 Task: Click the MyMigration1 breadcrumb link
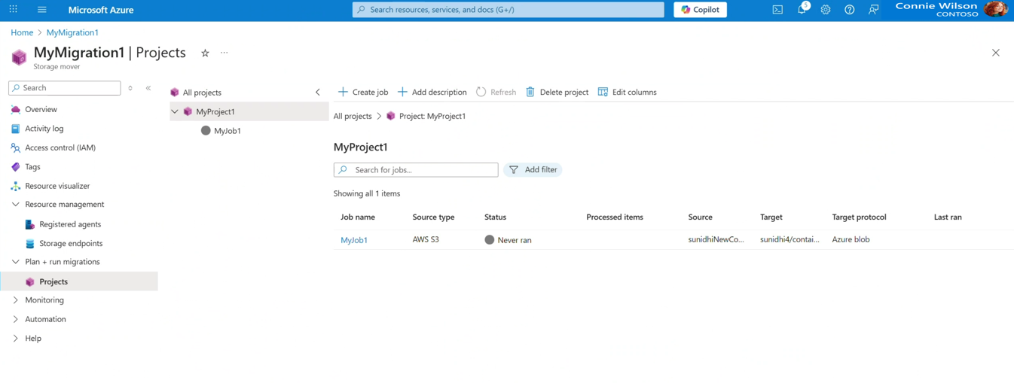[72, 32]
